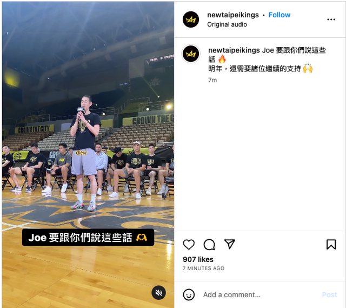
Task: Click the caption's newtaipeikings profile avatar
Action: tap(191, 54)
